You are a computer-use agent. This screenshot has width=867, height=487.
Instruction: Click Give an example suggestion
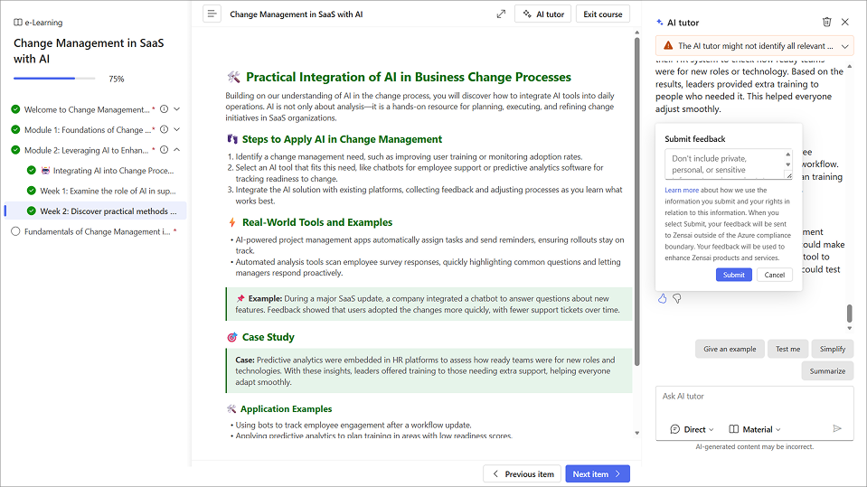point(730,349)
